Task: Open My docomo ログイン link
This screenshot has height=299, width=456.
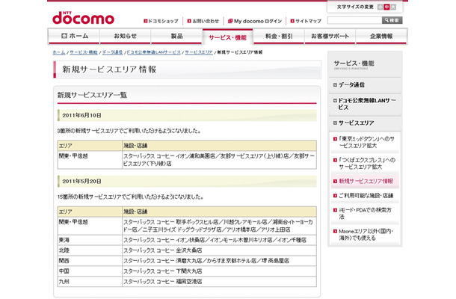Action: pos(255,21)
